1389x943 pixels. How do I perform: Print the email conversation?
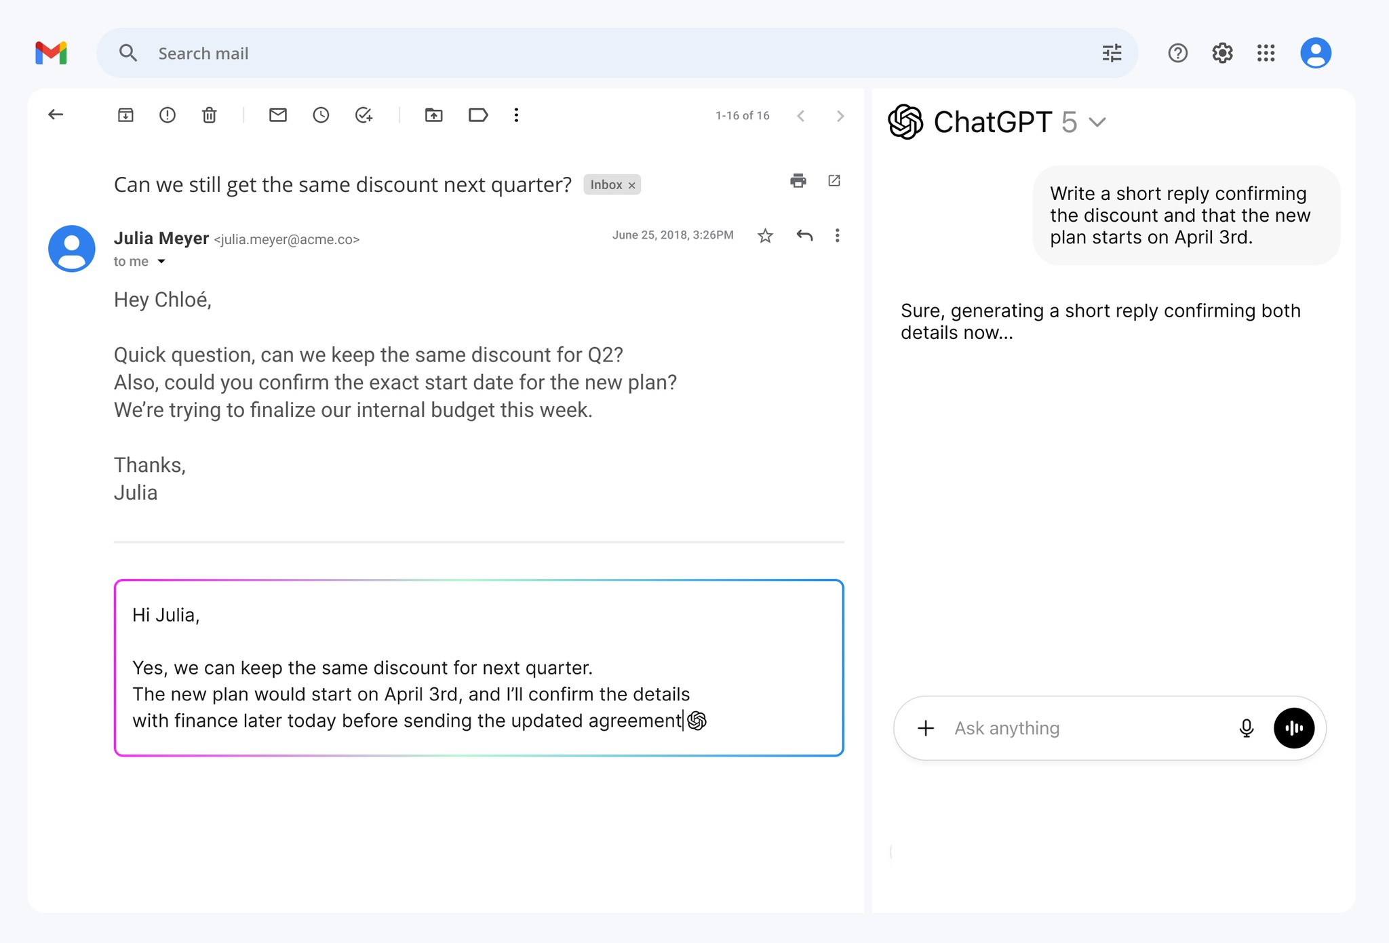click(798, 181)
